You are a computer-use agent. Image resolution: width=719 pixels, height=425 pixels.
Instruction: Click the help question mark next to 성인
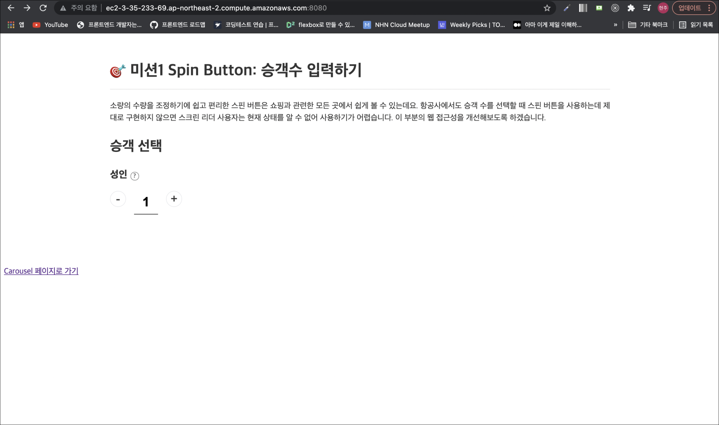(134, 176)
